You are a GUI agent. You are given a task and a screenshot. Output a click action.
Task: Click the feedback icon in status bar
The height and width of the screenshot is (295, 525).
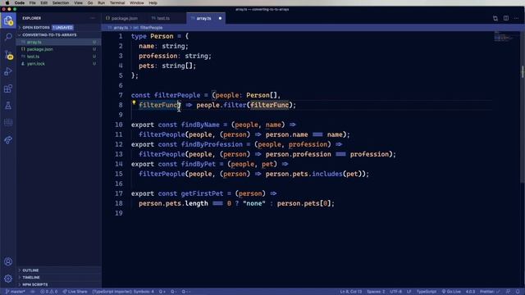pos(508,292)
